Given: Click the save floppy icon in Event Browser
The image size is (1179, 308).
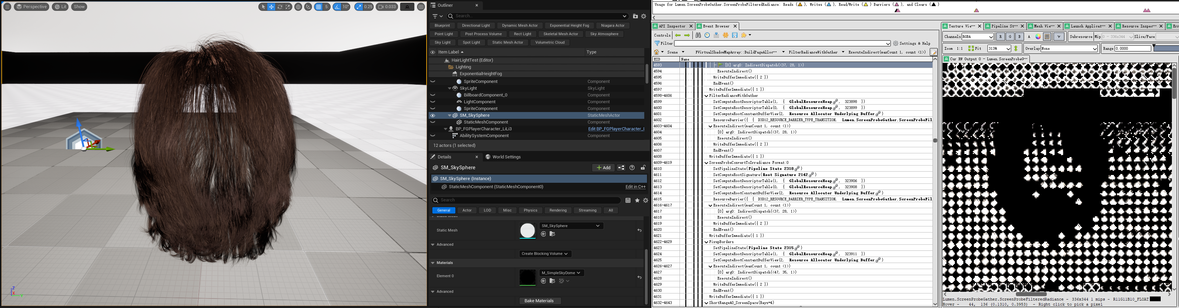Looking at the screenshot, I should (734, 35).
